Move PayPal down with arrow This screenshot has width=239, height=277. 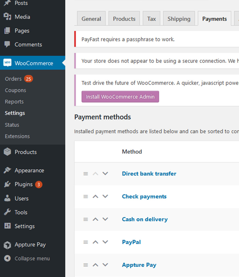tap(105, 242)
